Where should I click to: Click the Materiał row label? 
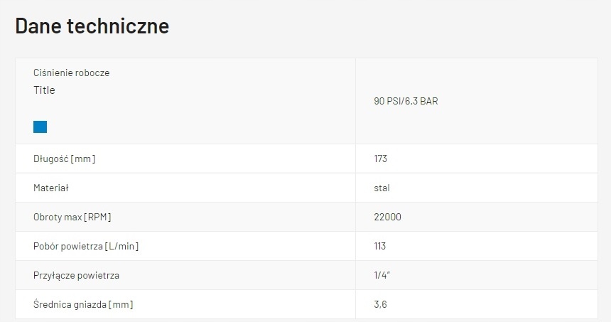[x=50, y=188]
